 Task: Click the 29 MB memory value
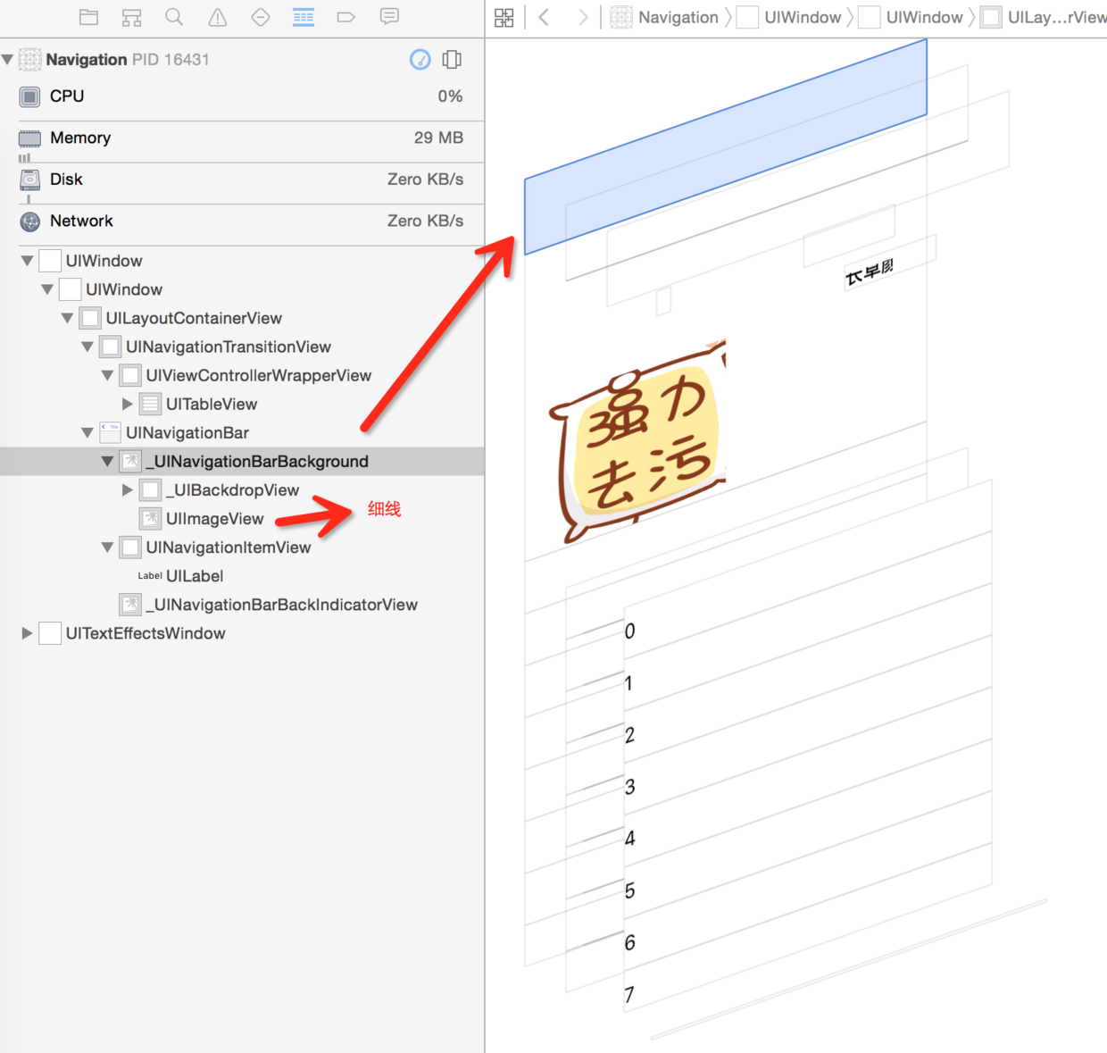point(438,138)
